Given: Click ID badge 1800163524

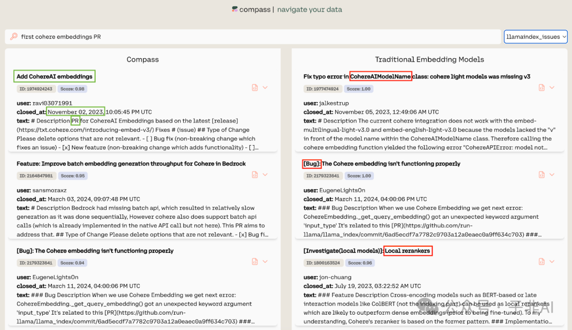Looking at the screenshot, I should click(323, 263).
